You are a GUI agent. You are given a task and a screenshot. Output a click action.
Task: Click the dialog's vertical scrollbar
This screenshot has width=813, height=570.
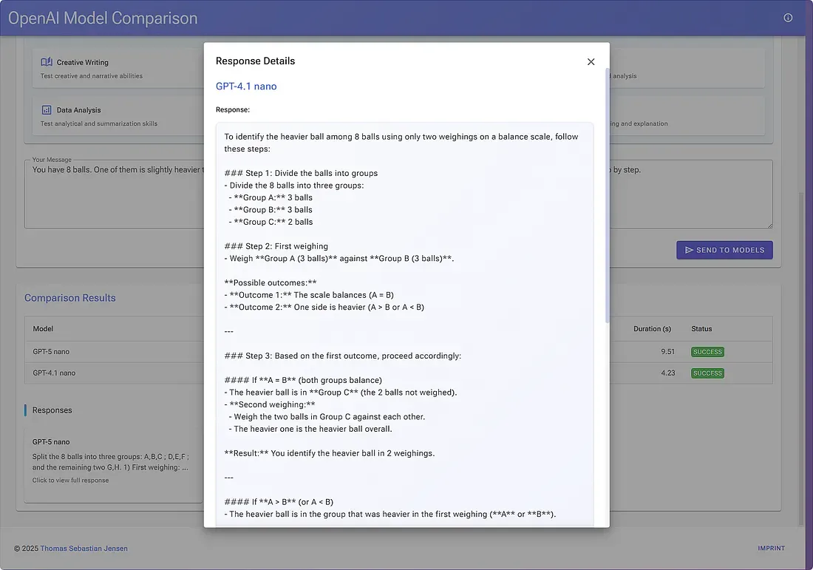pyautogui.click(x=608, y=192)
